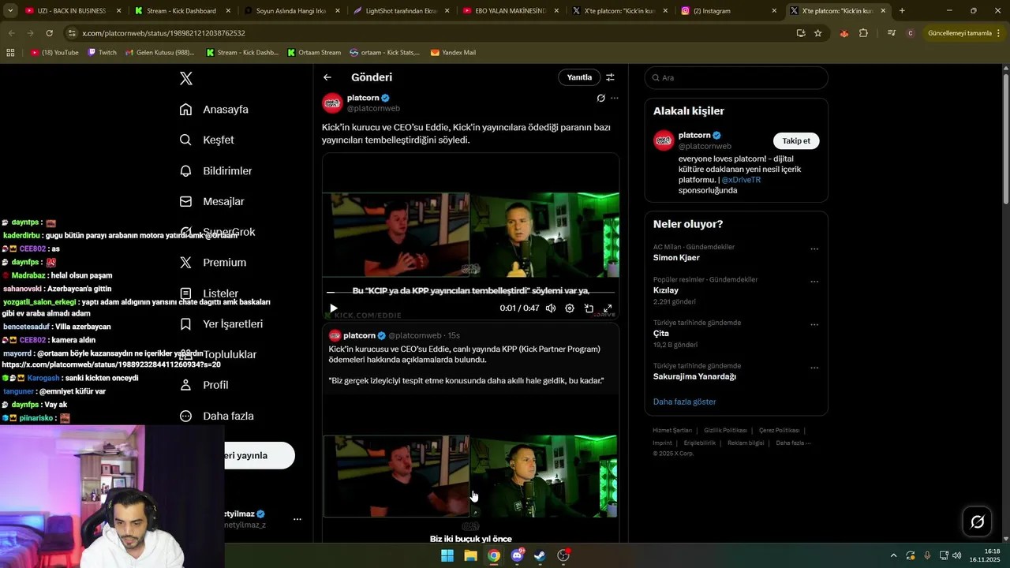
Task: Click platcorn avatar on main post
Action: click(x=332, y=103)
